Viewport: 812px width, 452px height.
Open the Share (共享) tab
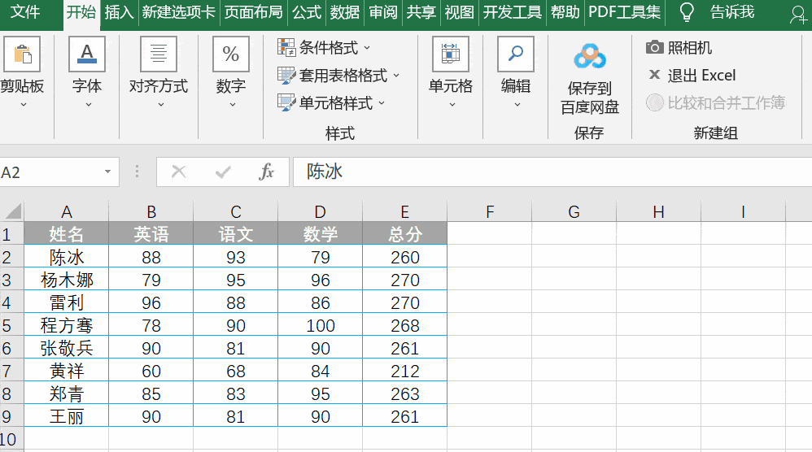coord(421,11)
